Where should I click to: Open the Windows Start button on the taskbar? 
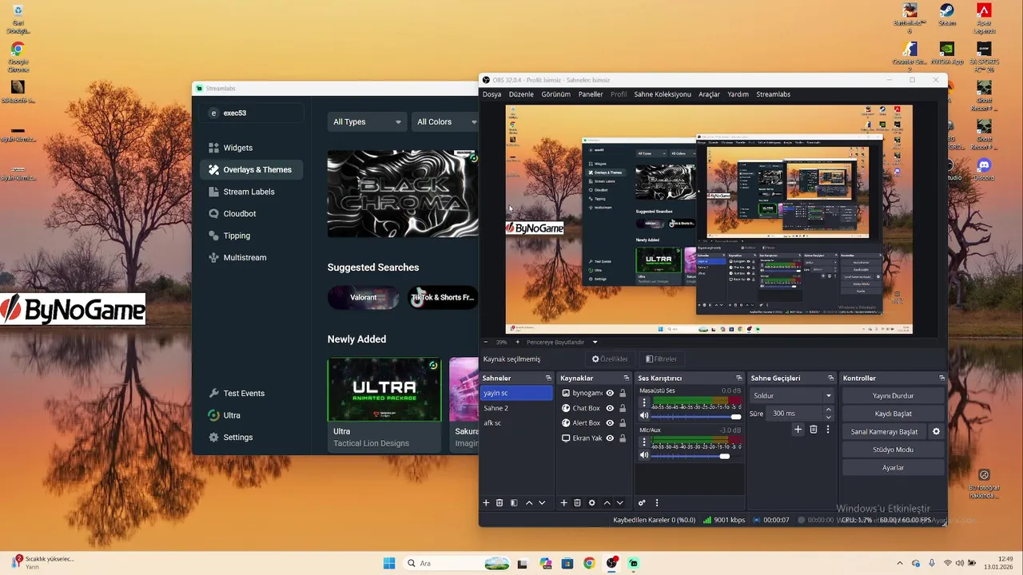pyautogui.click(x=389, y=563)
